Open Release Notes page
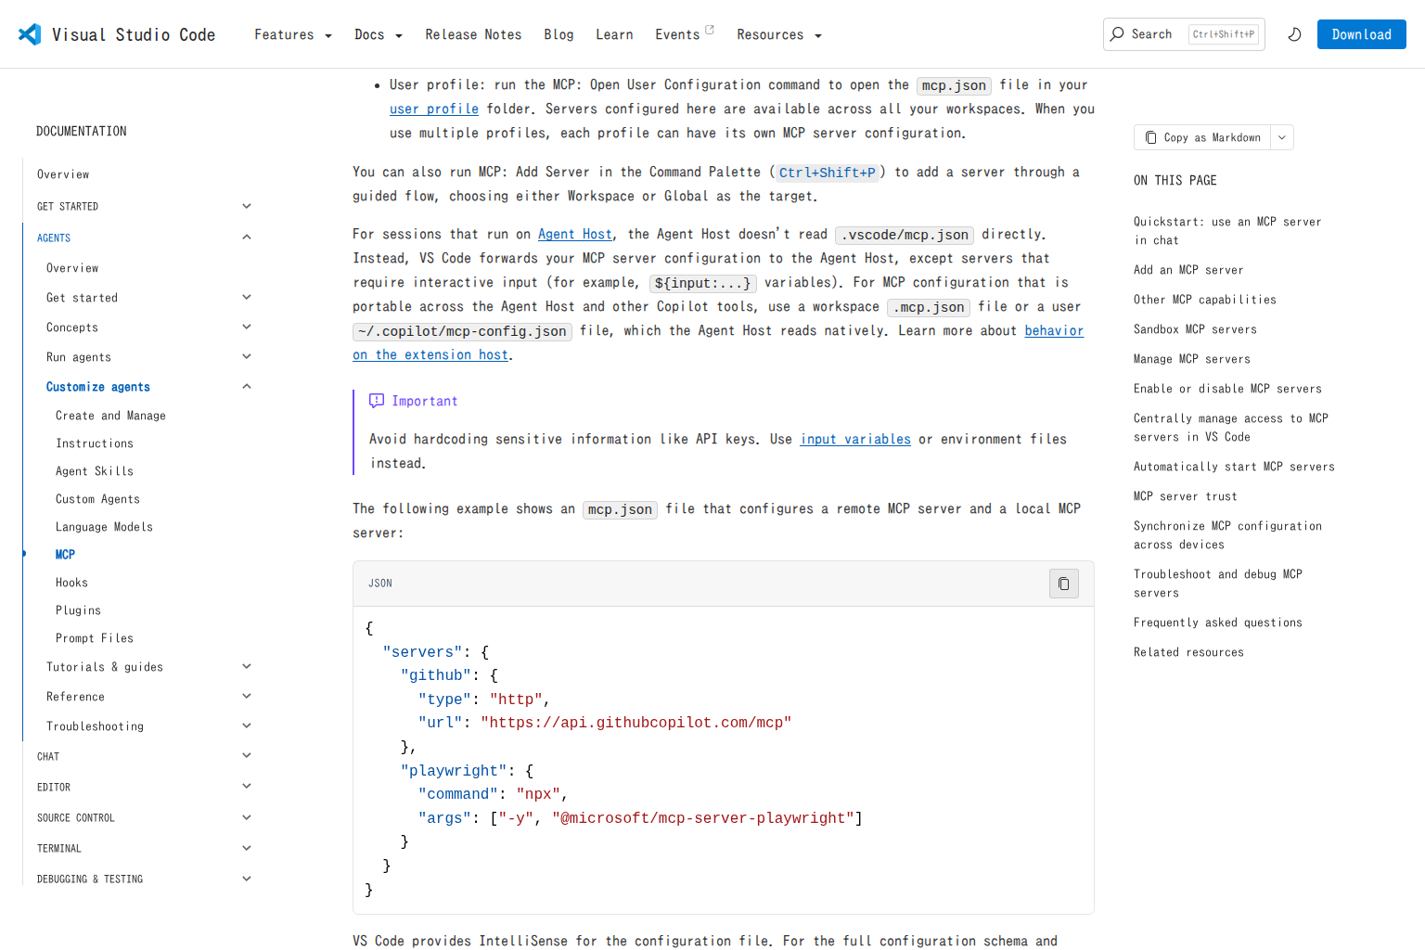Image resolution: width=1425 pixels, height=950 pixels. [x=473, y=34]
